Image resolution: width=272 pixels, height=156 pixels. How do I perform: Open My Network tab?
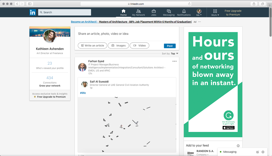tap(138, 13)
